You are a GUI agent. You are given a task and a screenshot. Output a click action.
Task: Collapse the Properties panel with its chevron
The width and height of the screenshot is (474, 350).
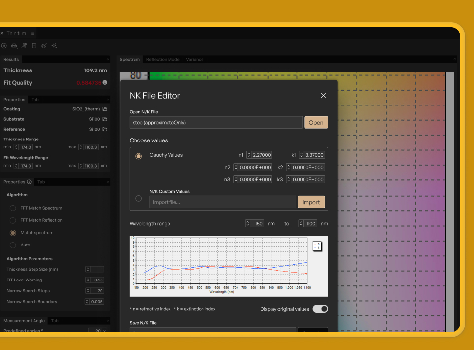click(108, 99)
